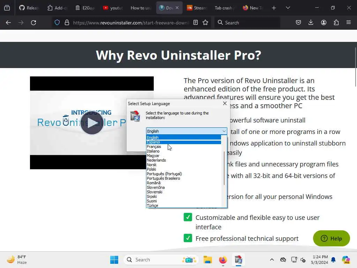
Task: Open Firefox account icon
Action: click(x=324, y=23)
